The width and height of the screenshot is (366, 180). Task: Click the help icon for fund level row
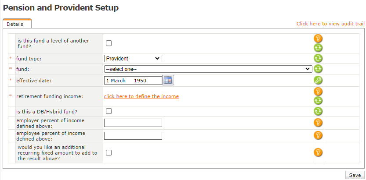click(318, 39)
